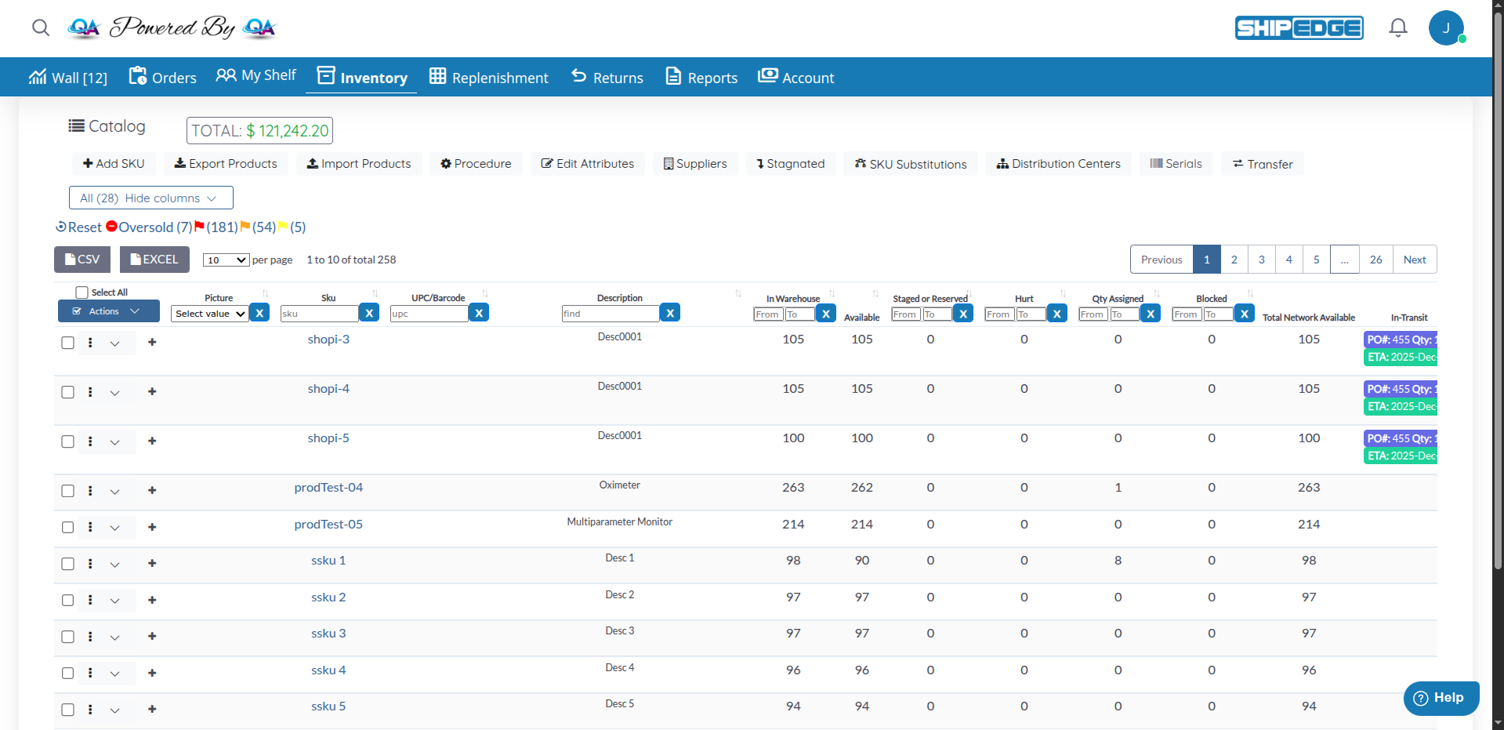The width and height of the screenshot is (1504, 730).
Task: Click the user profile avatar
Action: [1447, 27]
